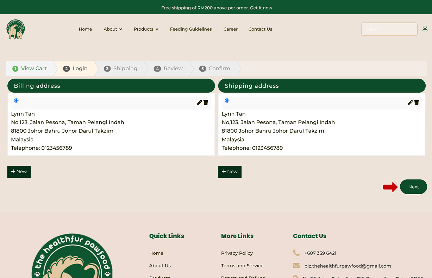This screenshot has height=278, width=432.
Task: Click the Search input field
Action: 389,29
